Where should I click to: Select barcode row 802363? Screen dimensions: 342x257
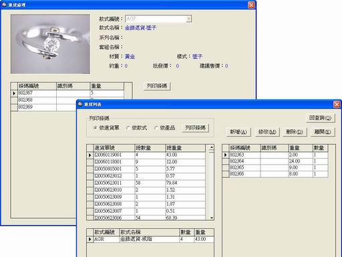275,155
